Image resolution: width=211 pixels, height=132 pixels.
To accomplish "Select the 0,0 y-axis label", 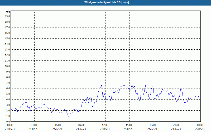I will click(x=8, y=122).
